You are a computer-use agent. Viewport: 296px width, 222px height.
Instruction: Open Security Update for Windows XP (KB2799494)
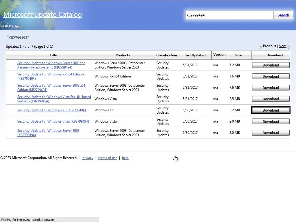click(51, 110)
